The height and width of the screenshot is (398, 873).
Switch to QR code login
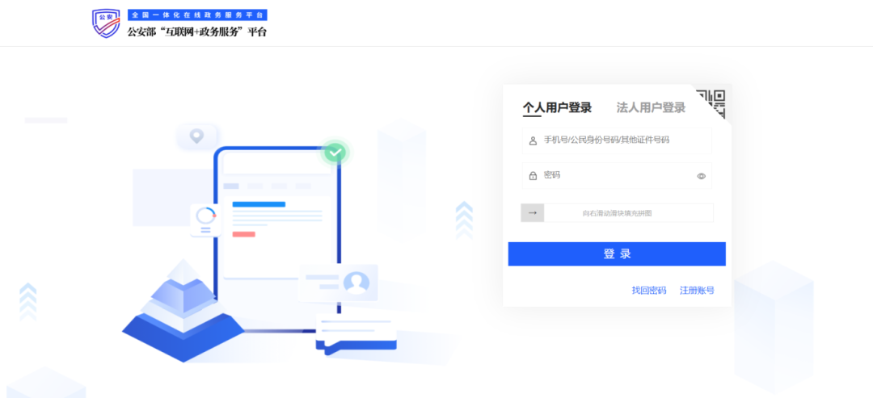711,103
